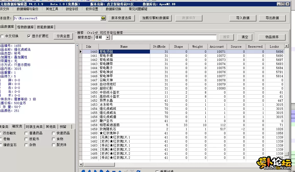Open the folder icon beside the D:\Mirserver5 path
This screenshot has width=295, height=172.
point(103,18)
